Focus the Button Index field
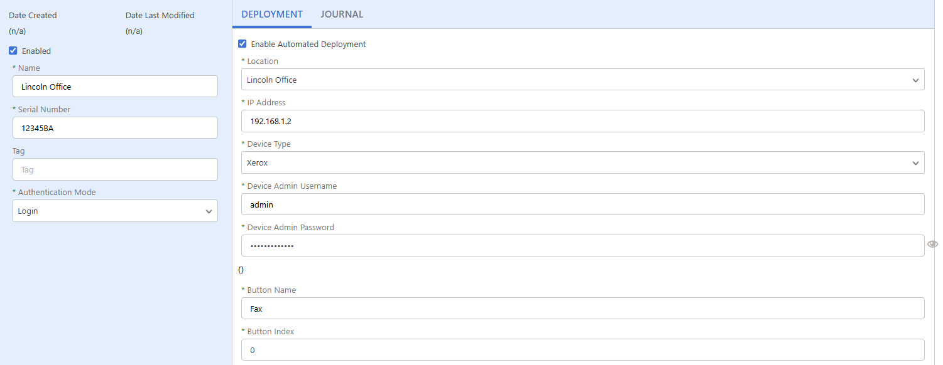The width and height of the screenshot is (943, 365). 582,350
